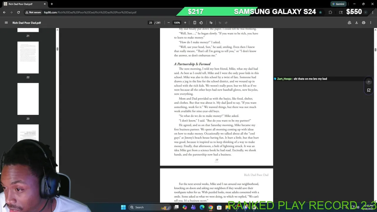Click the PDF undo arrow
The width and height of the screenshot is (377, 212).
[220, 23]
